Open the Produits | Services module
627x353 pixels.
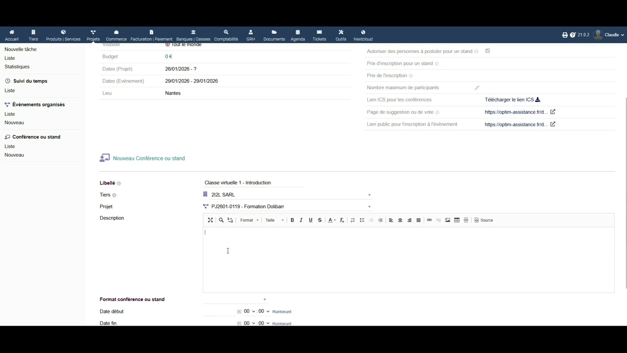pyautogui.click(x=63, y=35)
